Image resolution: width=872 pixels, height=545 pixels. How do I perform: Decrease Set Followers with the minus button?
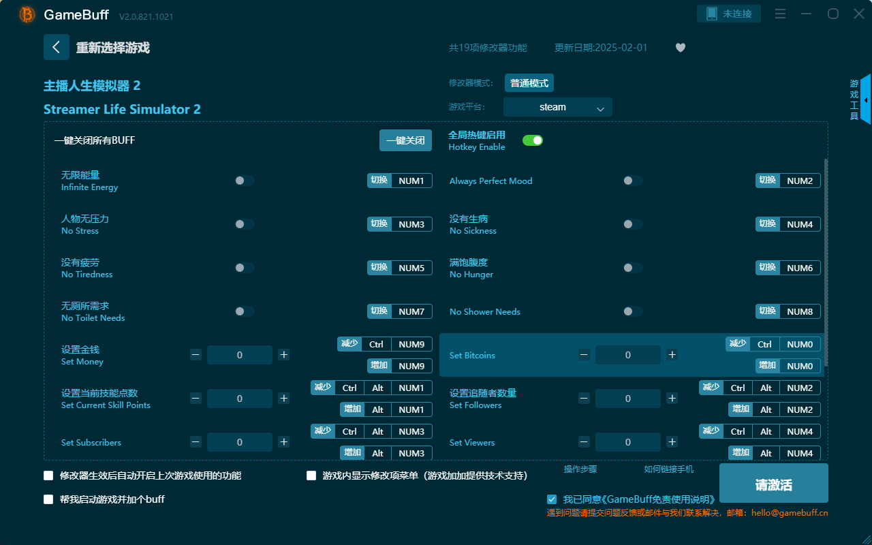pyautogui.click(x=584, y=398)
